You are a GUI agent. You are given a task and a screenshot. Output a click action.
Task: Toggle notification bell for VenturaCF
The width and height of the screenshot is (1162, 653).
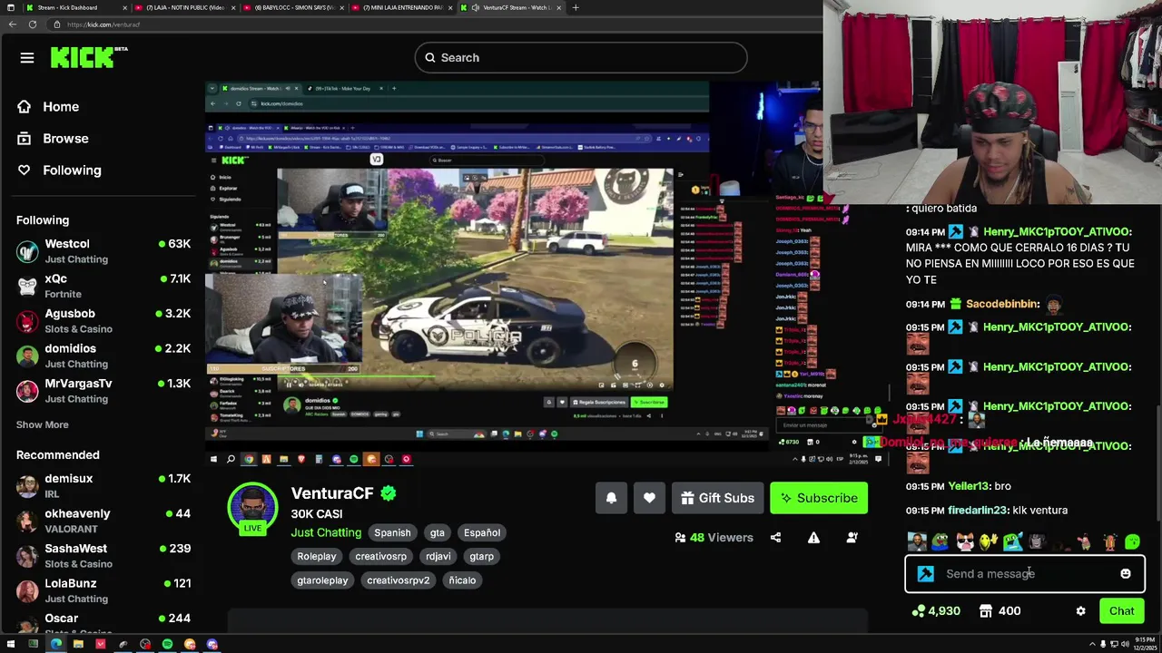coord(611,498)
